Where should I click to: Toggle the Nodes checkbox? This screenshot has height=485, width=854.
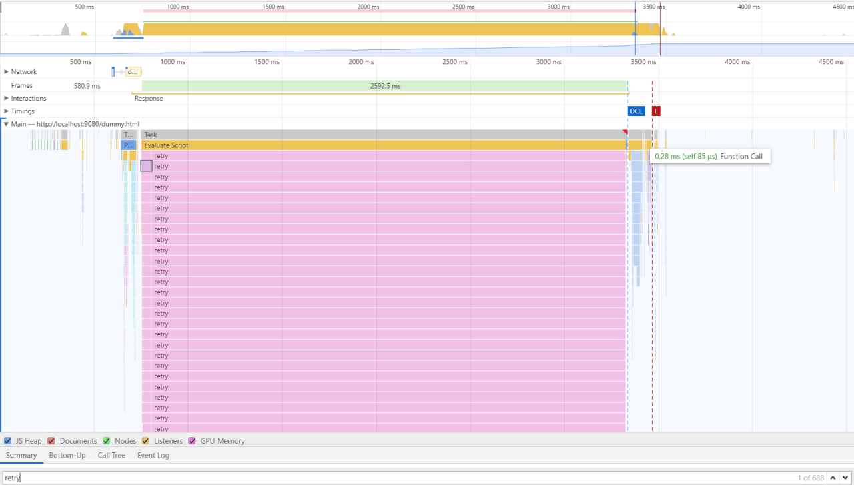point(106,441)
